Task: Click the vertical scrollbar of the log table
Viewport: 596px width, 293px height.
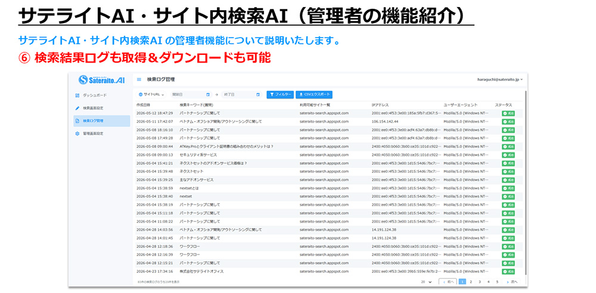Action: pyautogui.click(x=525, y=182)
